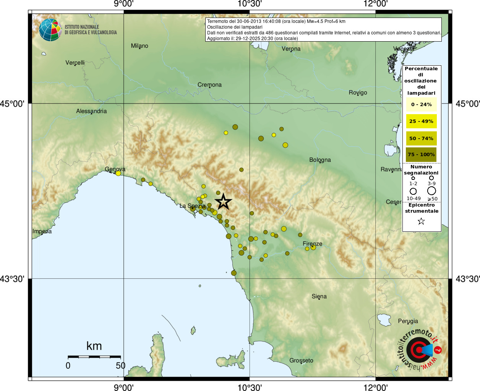Click the 1-2 reports circle in legend

(x=413, y=178)
